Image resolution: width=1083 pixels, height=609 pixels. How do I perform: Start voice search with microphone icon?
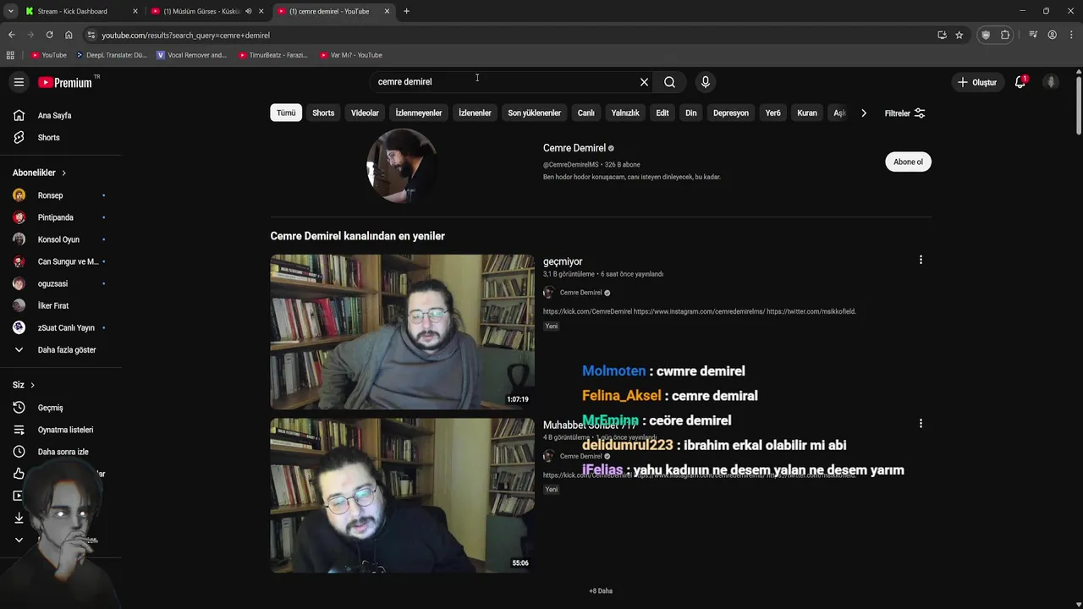coord(706,82)
